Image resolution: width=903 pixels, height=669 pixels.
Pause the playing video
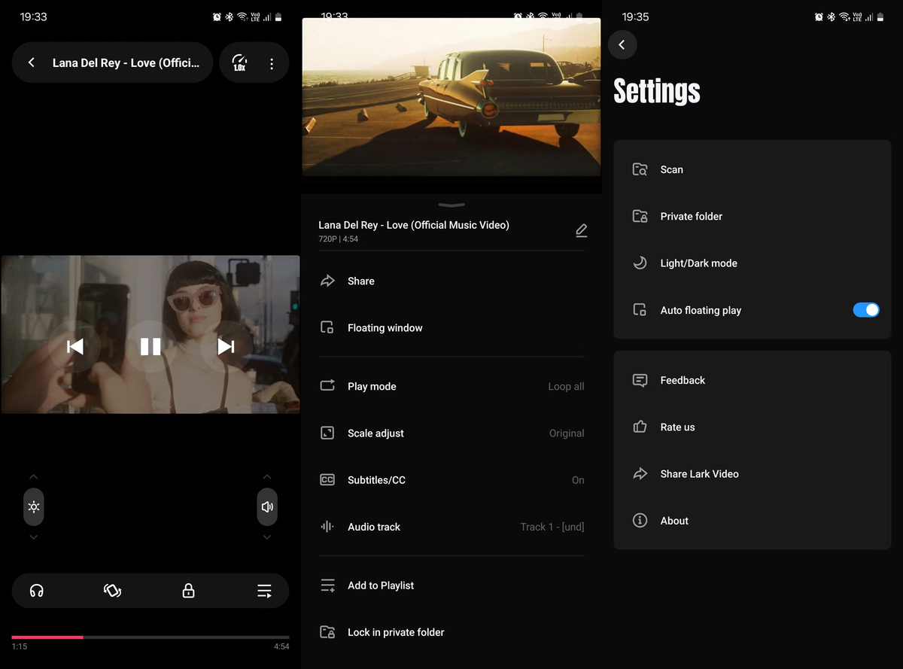150,346
